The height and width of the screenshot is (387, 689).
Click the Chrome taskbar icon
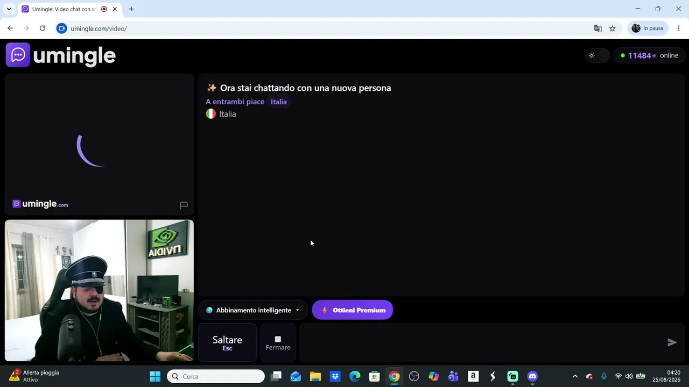[x=395, y=376]
